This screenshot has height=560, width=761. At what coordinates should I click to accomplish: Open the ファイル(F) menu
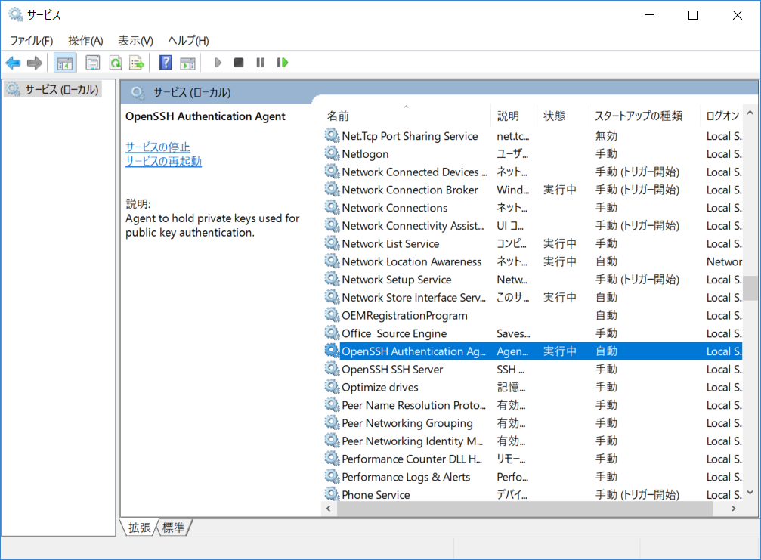point(32,41)
